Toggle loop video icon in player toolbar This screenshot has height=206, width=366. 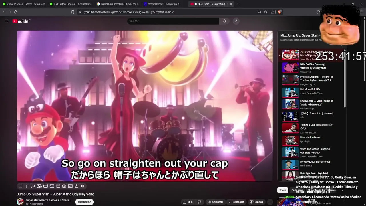tap(21, 186)
